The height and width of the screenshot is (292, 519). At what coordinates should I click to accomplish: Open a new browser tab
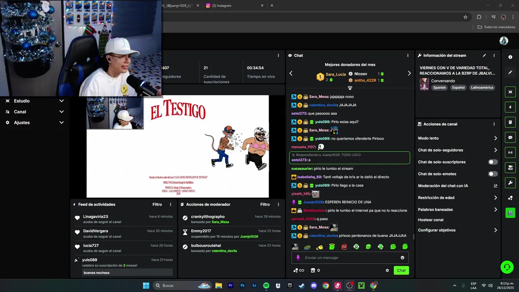[272, 6]
